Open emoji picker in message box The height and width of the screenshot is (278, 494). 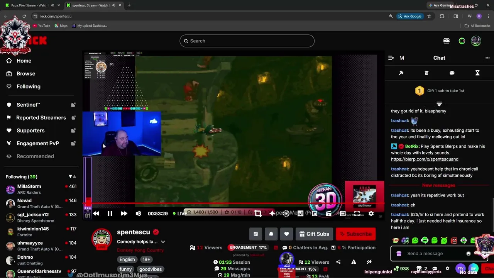[469, 254]
